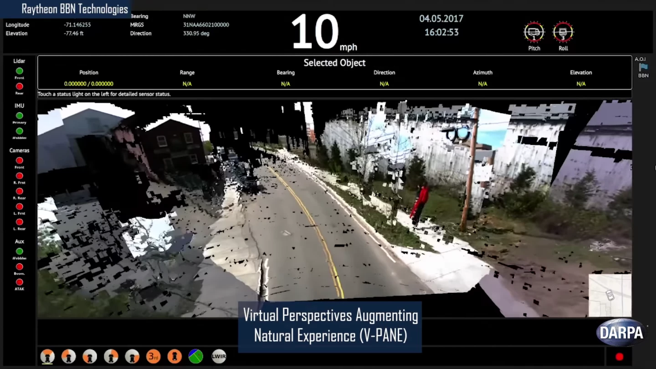This screenshot has height=369, width=656.
Task: Touch the IMU Wobbler status light
Action: tap(19, 131)
